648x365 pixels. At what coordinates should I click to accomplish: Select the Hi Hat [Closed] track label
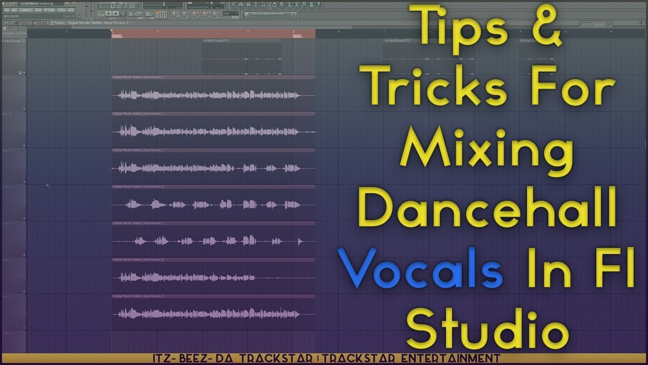tap(13, 41)
